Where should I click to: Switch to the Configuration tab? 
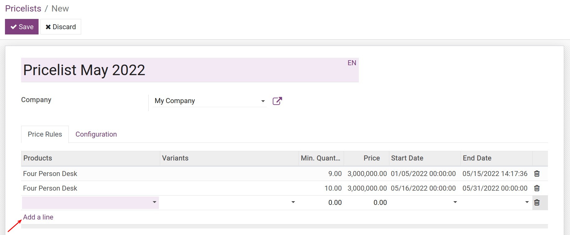pyautogui.click(x=96, y=134)
